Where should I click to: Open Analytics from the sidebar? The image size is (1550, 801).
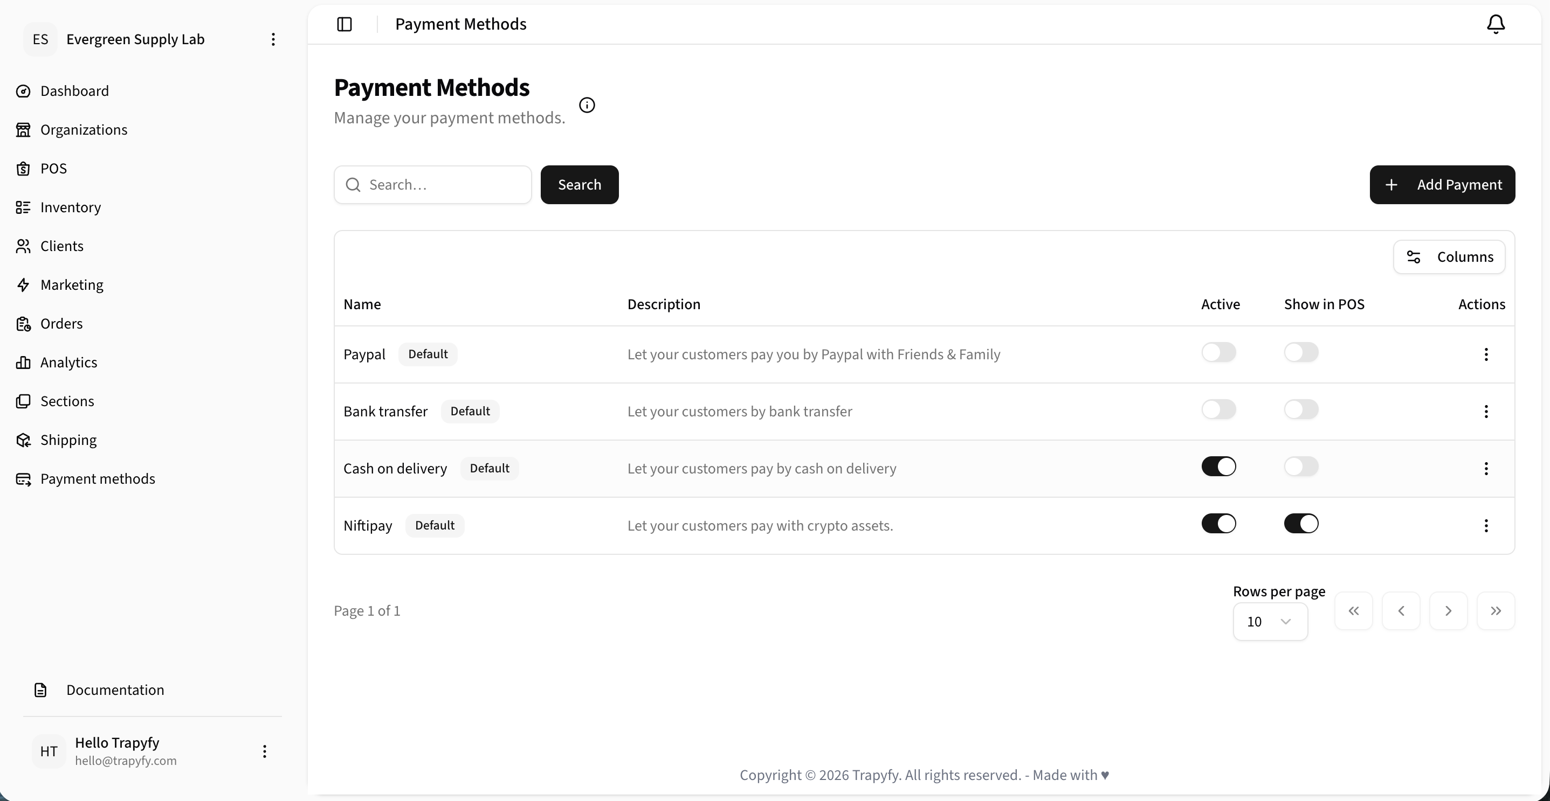[x=68, y=363]
